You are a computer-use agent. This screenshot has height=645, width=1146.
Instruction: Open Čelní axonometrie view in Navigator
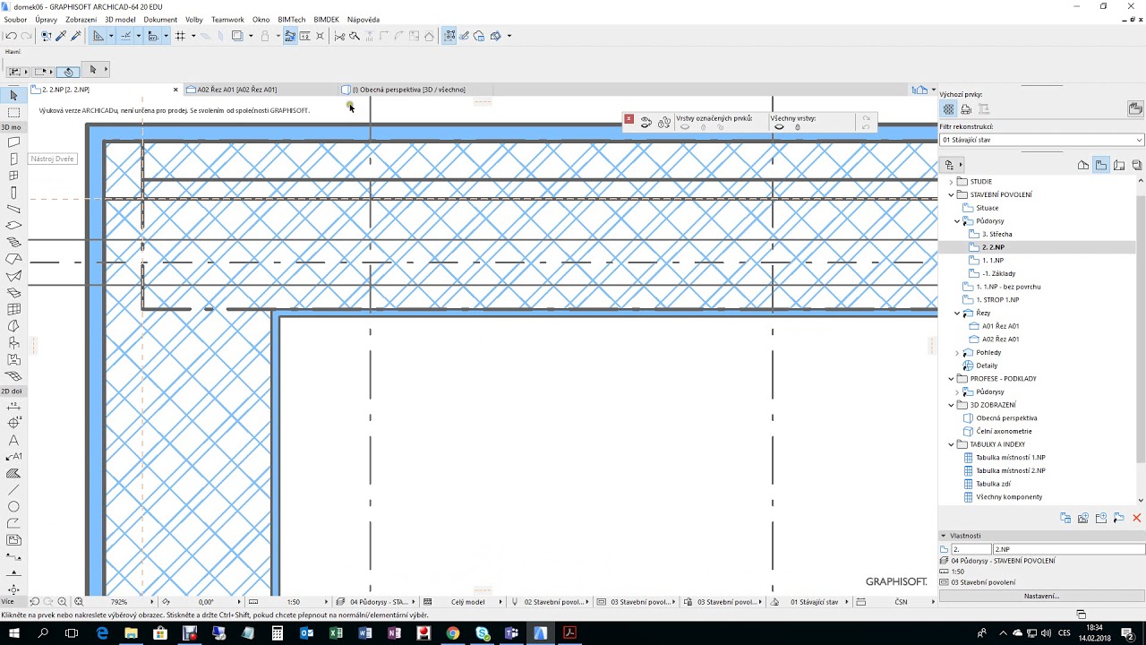[x=1004, y=431]
